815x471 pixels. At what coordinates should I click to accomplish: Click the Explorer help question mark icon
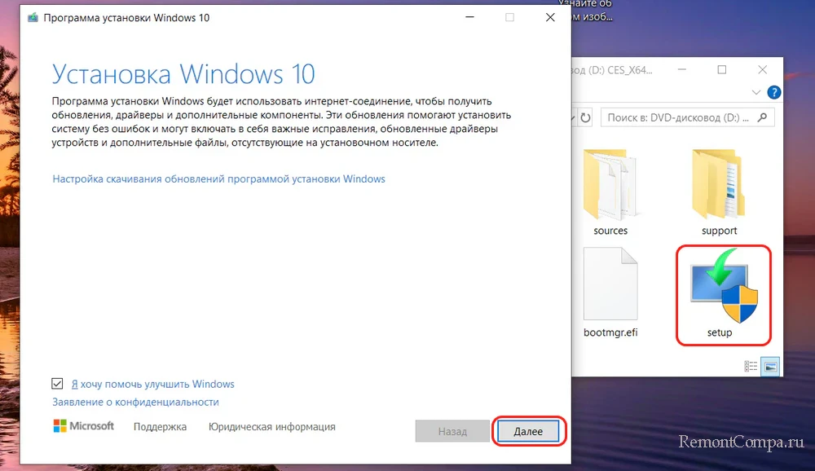click(774, 92)
